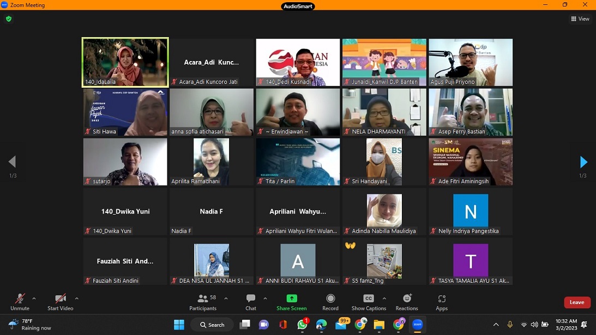
Task: Open the Chat panel
Action: (251, 302)
